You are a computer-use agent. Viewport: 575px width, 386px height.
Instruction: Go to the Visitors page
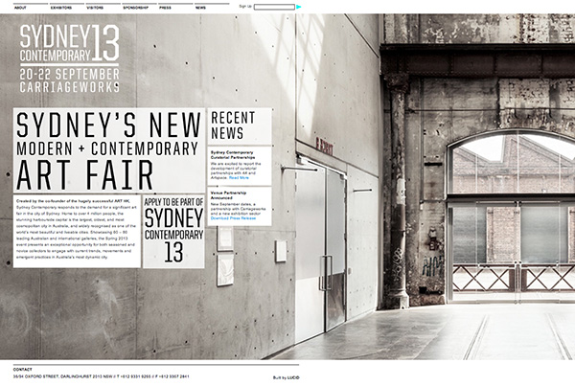click(x=95, y=7)
